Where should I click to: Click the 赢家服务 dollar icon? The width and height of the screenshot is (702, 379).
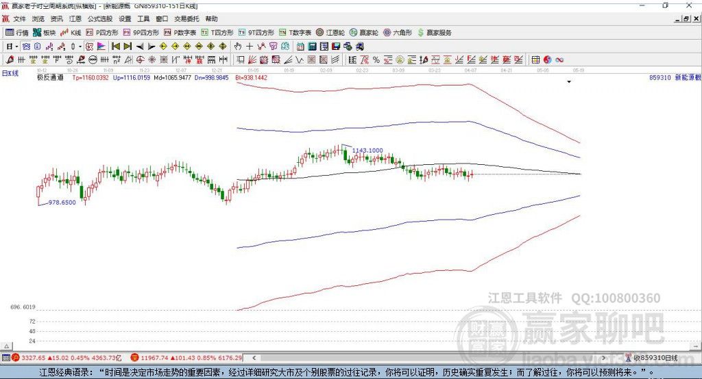pyautogui.click(x=421, y=32)
